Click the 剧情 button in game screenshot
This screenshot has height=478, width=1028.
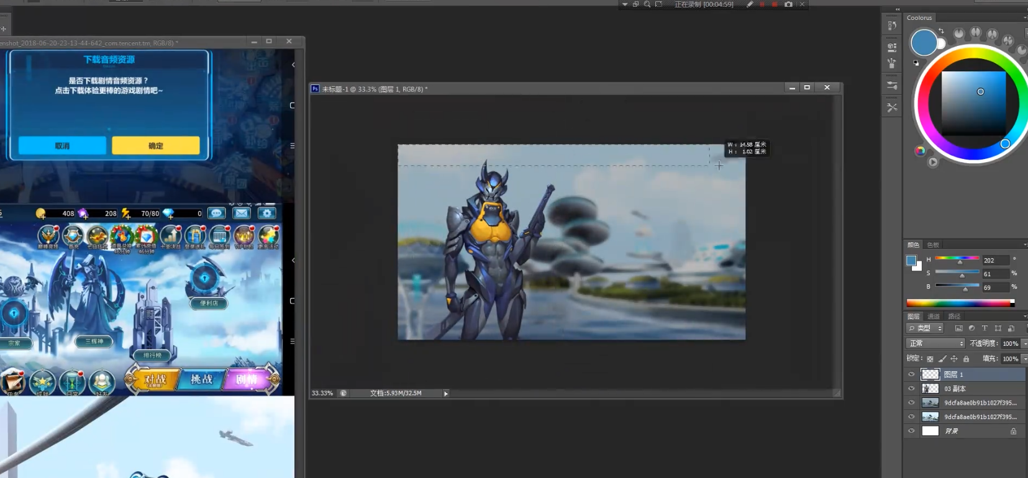point(248,379)
